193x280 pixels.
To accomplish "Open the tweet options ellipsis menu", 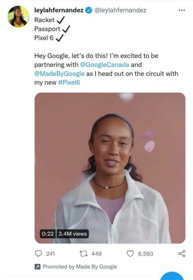I will 181,10.
